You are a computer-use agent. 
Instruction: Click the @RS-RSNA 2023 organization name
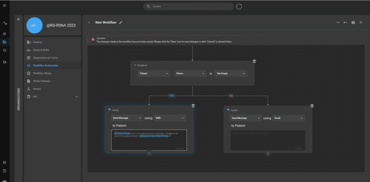click(x=61, y=26)
